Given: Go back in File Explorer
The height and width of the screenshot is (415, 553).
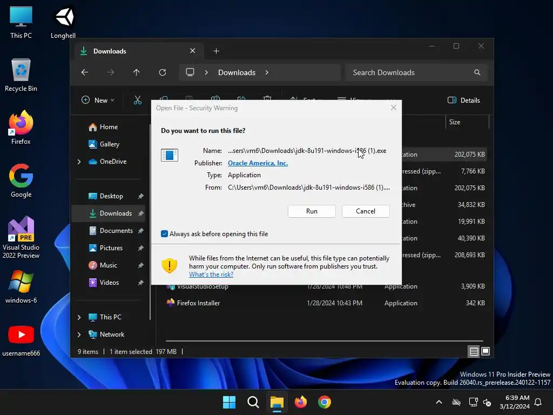Looking at the screenshot, I should [85, 72].
